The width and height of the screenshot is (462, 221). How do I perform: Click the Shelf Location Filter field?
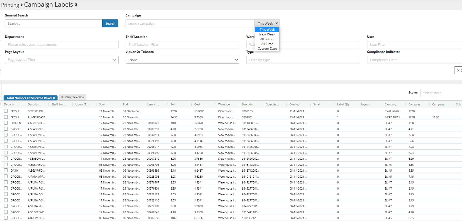182,44
